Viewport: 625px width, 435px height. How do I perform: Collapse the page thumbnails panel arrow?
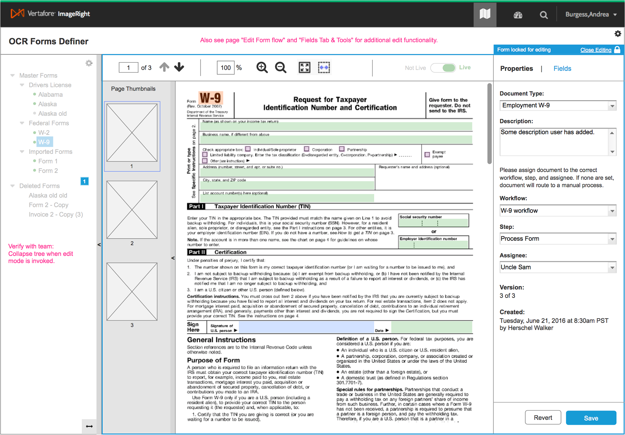[x=173, y=258]
